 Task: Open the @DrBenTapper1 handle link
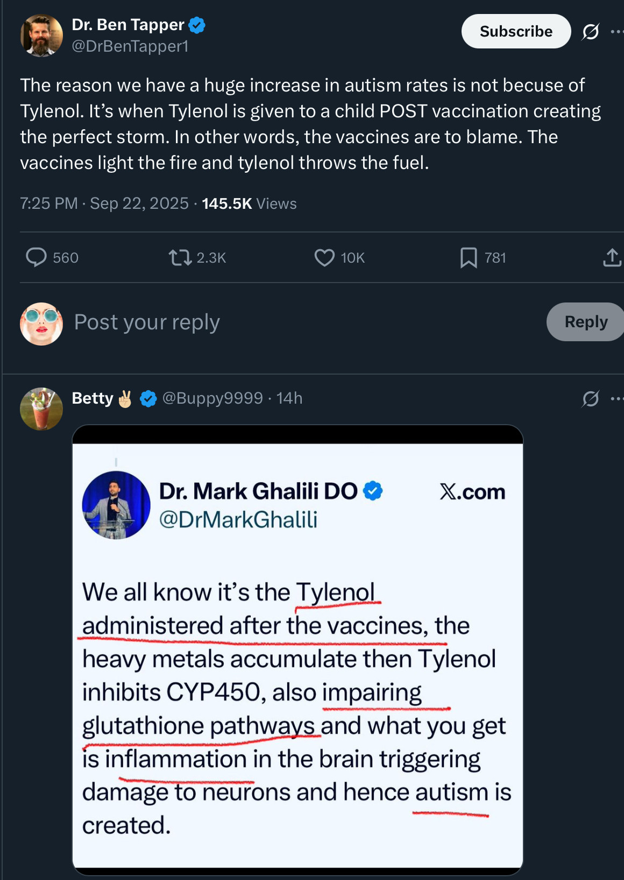click(x=130, y=46)
